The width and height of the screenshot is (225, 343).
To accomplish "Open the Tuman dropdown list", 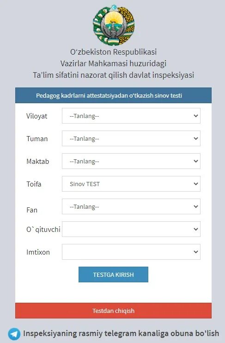I will (x=131, y=138).
